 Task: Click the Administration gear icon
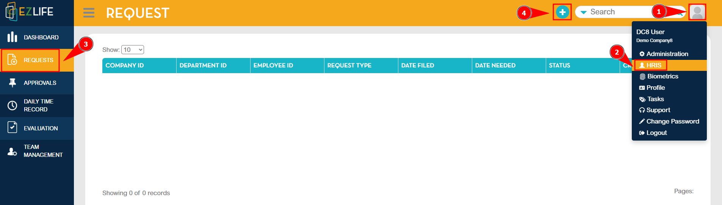click(642, 54)
